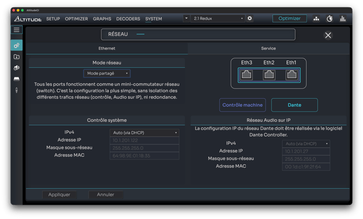Click the timer icon in top bar

tap(330, 18)
